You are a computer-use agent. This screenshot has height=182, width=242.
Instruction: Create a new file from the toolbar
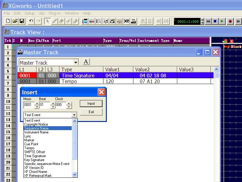click(8, 21)
